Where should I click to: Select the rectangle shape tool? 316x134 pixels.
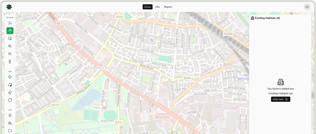point(10,131)
